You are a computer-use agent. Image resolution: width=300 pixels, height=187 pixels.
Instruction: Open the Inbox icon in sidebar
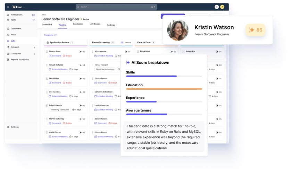(8, 35)
